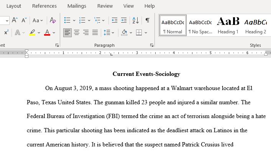
Task: Click Line and Paragraph Spacing icon
Action: click(107, 33)
